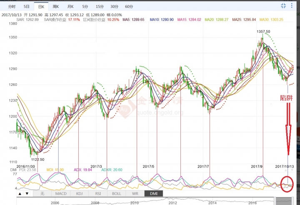Click the up arrow below indicator panel
The height and width of the screenshot is (205, 300).
(x=20, y=194)
